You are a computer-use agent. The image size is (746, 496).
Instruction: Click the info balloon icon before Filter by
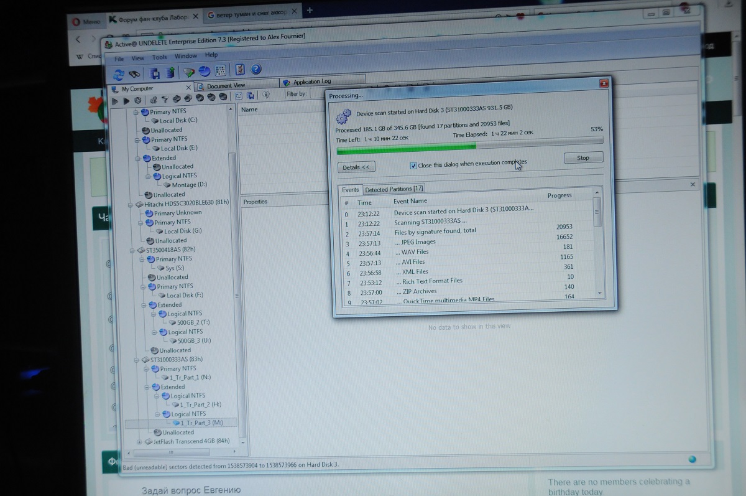(x=266, y=95)
